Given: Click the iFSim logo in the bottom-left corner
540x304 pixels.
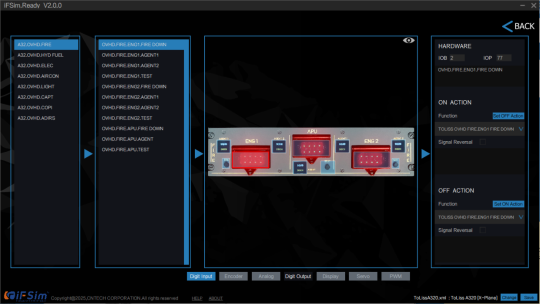Looking at the screenshot, I should click(25, 296).
